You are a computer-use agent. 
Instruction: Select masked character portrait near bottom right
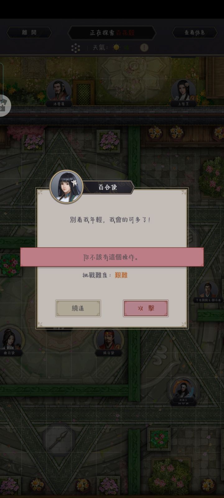tap(183, 391)
